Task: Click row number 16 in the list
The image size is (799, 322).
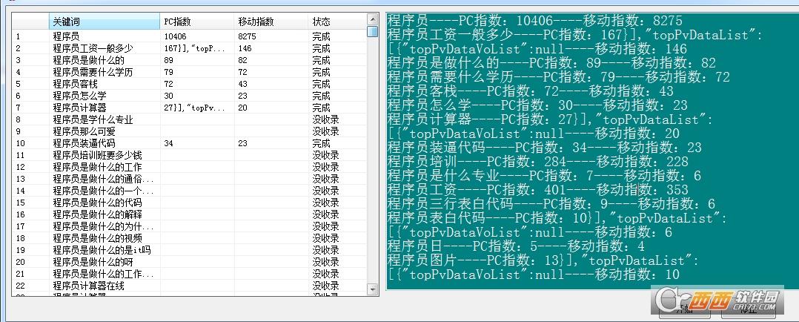Action: pyautogui.click(x=21, y=214)
